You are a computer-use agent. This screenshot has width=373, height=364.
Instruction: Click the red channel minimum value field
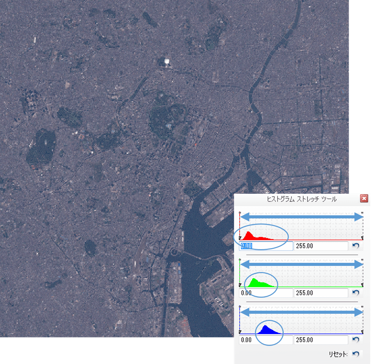[x=266, y=246]
